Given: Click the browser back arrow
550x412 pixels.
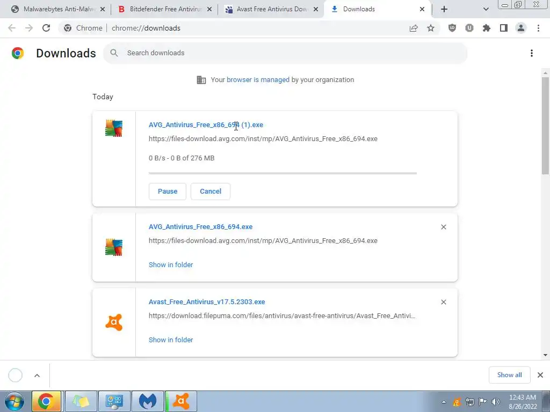Looking at the screenshot, I should click(x=12, y=28).
